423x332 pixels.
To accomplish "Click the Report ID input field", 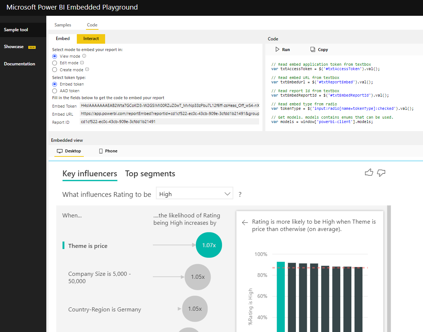I will pyautogui.click(x=169, y=122).
